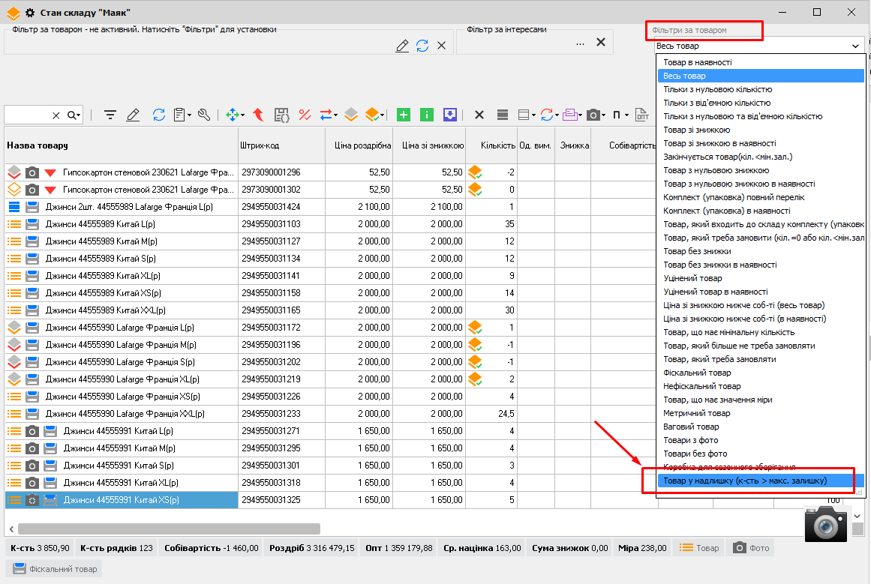Click the filter funnel icon in the toolbar
The image size is (871, 584).
pyautogui.click(x=110, y=115)
